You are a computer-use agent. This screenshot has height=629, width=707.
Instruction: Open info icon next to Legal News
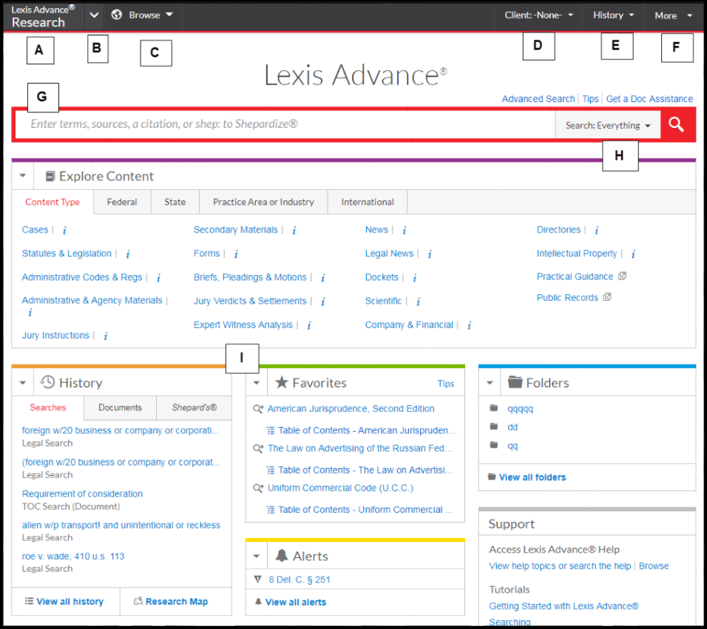[x=430, y=254]
